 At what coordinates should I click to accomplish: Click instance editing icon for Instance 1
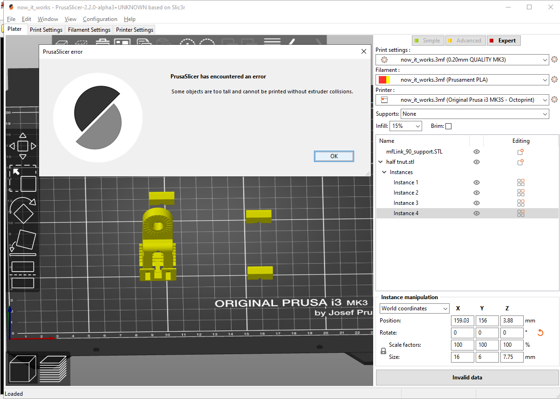pos(521,182)
